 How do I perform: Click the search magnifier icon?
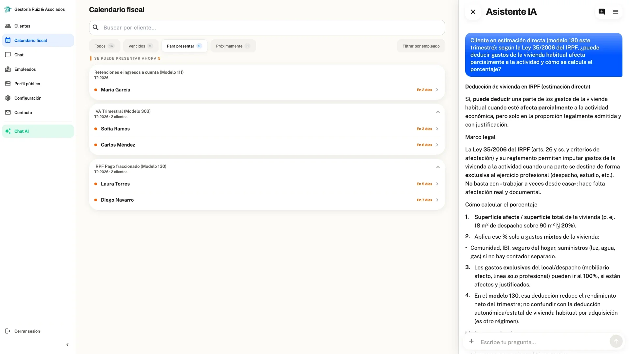(x=96, y=28)
